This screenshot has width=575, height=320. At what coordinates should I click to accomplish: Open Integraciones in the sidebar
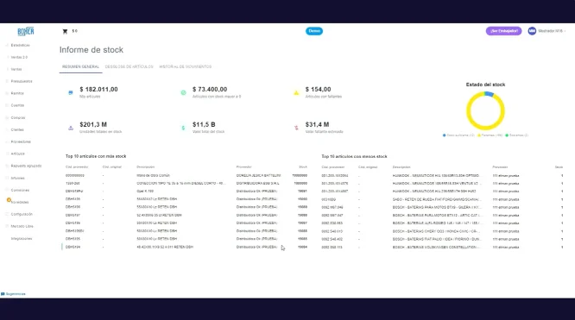[22, 239]
